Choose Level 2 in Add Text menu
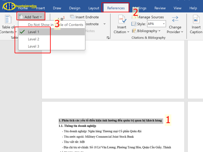203x152 pixels. coord(33,39)
